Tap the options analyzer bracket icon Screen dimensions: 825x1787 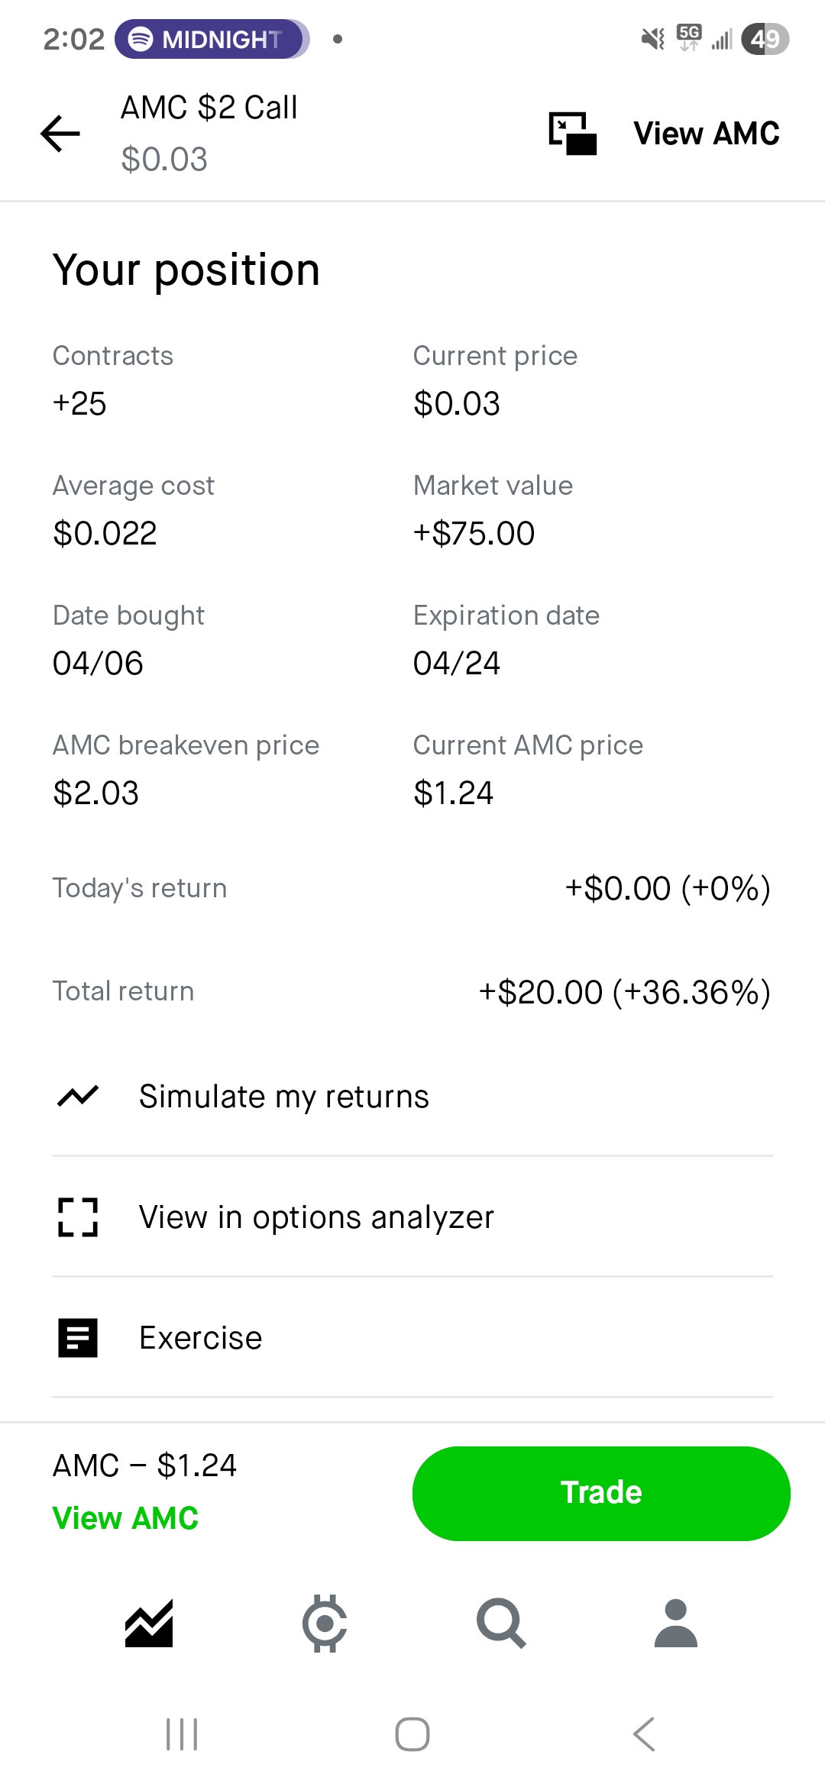(x=78, y=1217)
